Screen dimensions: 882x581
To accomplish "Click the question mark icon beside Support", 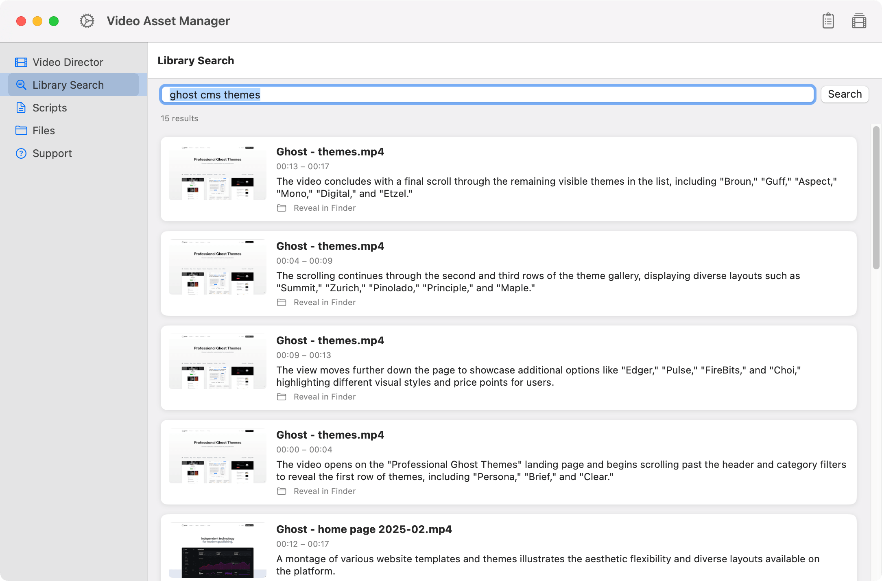I will tap(21, 153).
